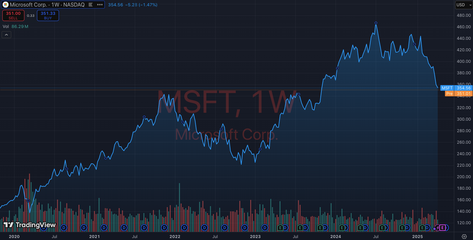The image size is (473, 240).
Task: Click the 160.00 price axis label
Action: point(463,200)
